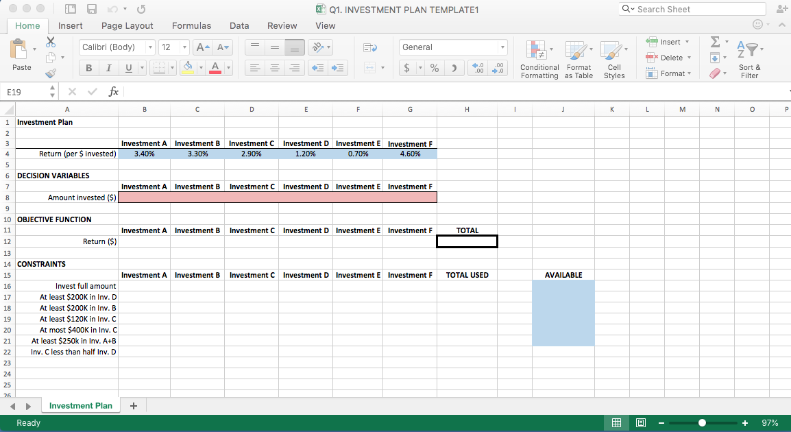Select the Investment Plan sheet tab
The image size is (791, 432).
click(80, 405)
